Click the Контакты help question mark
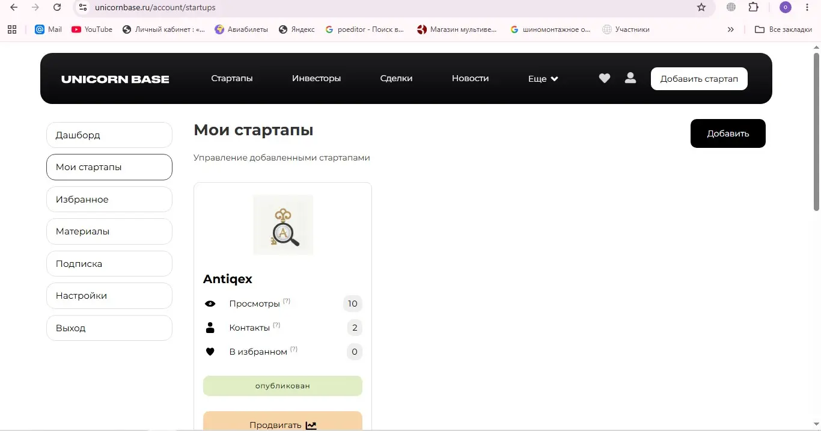Image resolution: width=821 pixels, height=431 pixels. point(276,325)
